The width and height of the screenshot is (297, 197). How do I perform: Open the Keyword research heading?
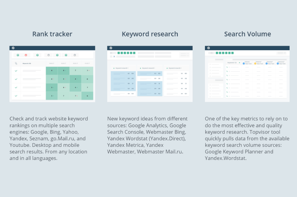click(x=150, y=34)
